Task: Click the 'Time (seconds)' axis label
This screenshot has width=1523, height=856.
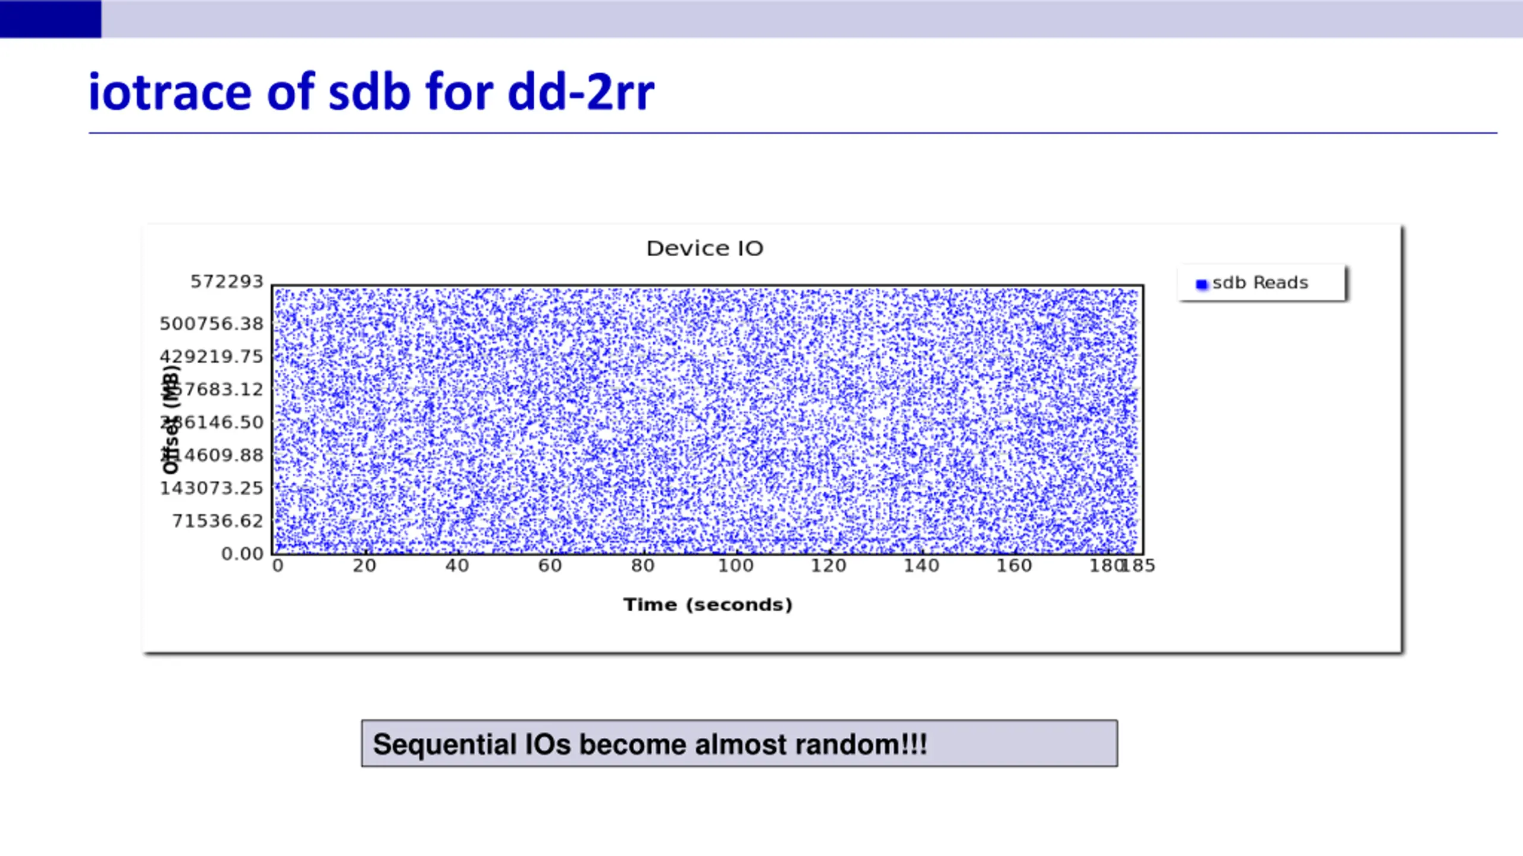Action: point(708,605)
